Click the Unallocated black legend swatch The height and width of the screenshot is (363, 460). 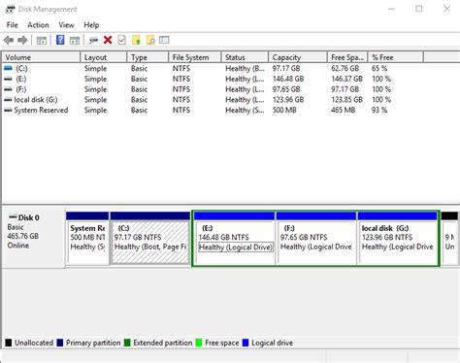click(9, 343)
